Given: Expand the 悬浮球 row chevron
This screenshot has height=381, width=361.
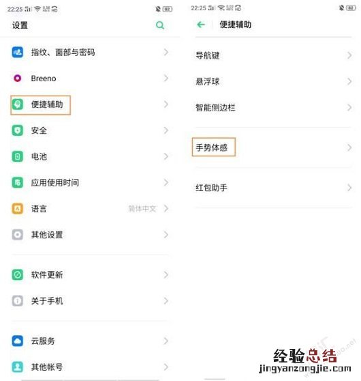Looking at the screenshot, I should point(349,81).
